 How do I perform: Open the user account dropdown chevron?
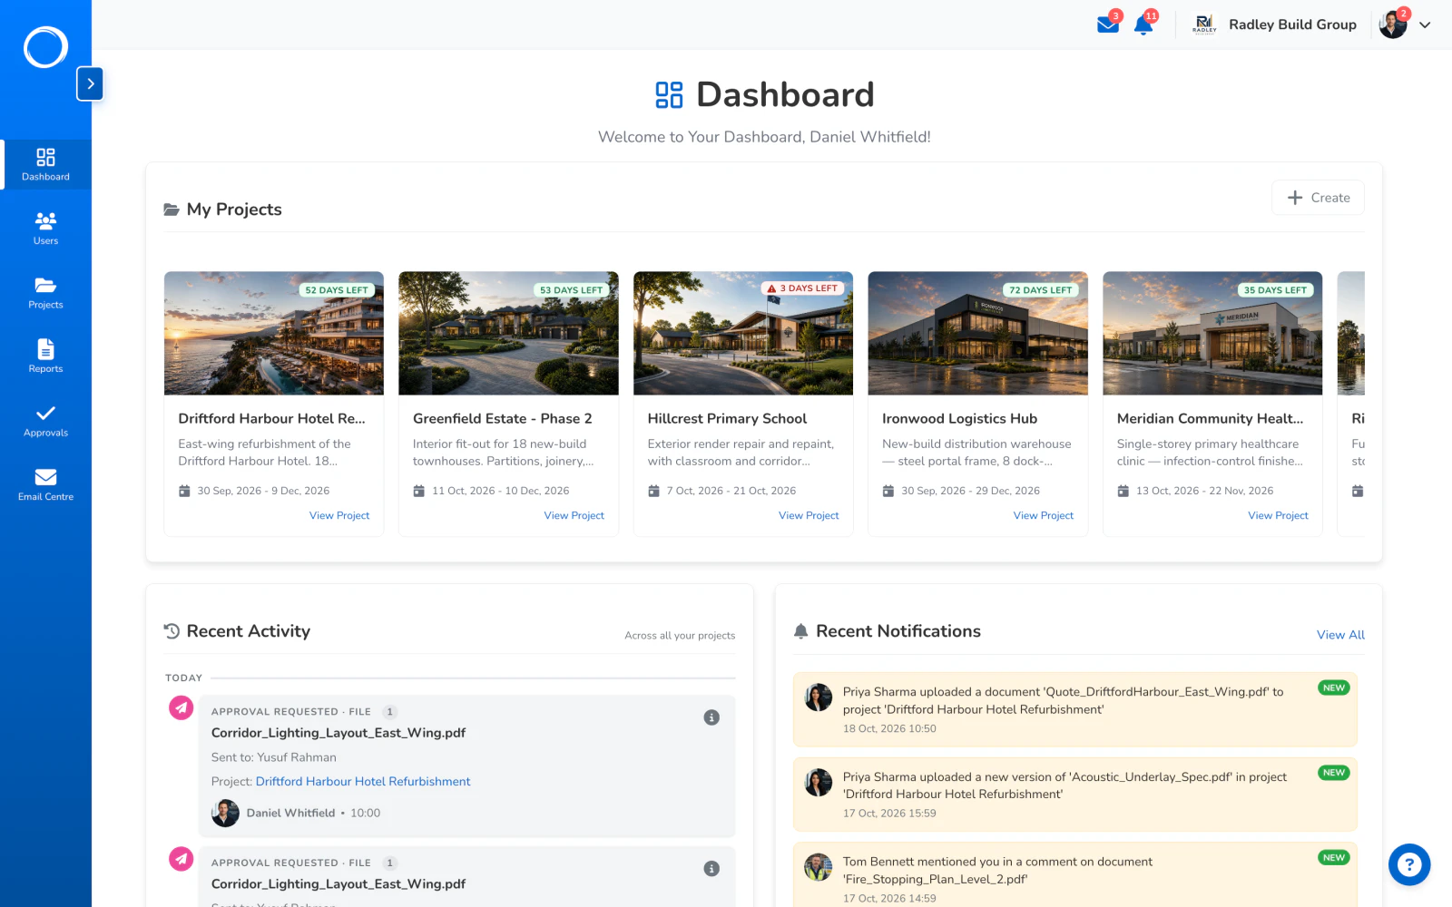click(x=1425, y=25)
